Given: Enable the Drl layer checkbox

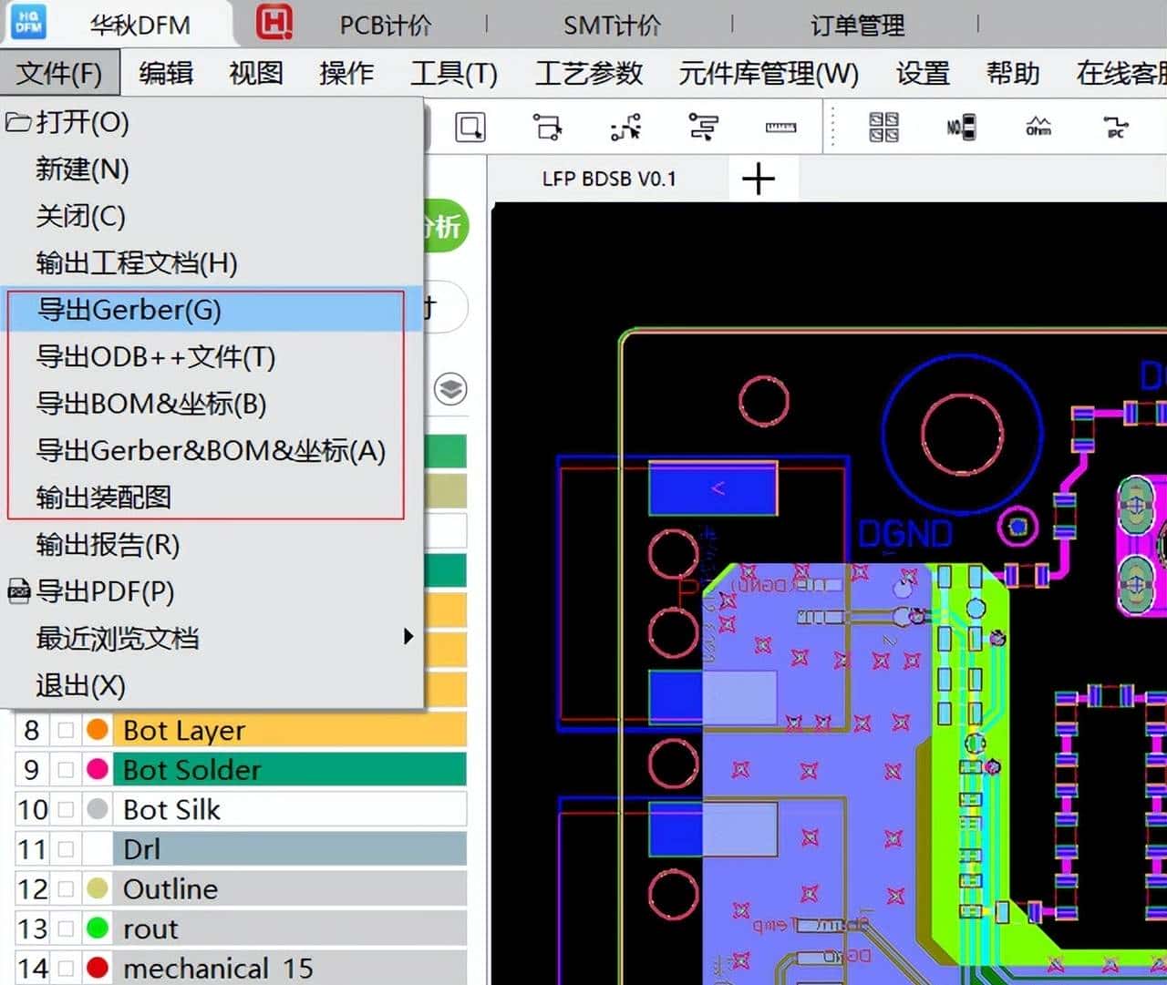Looking at the screenshot, I should 64,848.
